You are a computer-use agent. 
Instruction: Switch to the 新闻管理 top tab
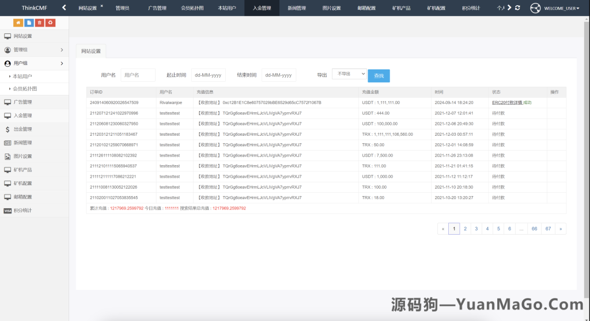tap(297, 8)
